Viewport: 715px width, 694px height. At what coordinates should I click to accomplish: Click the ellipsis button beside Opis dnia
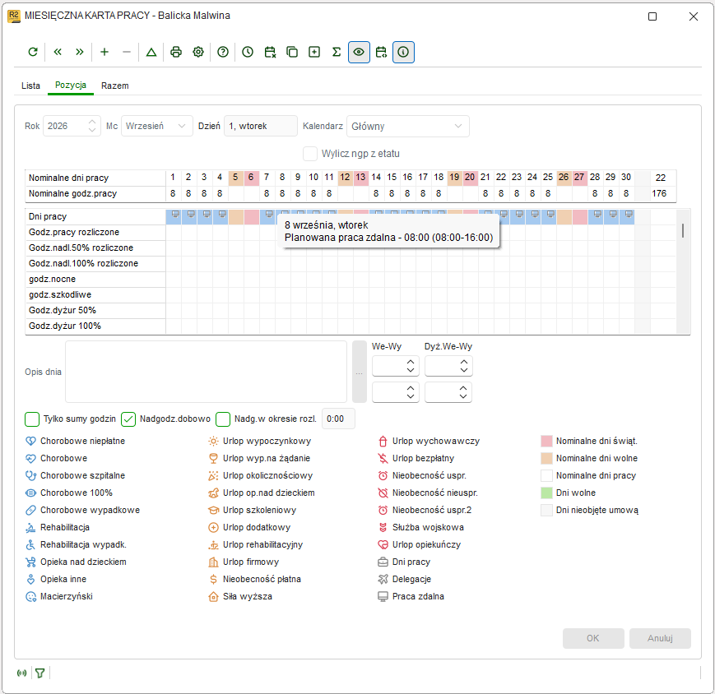pos(360,372)
